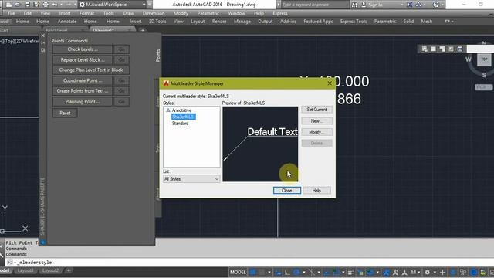Screen dimensions: 494x278
Task: Click the A360 triangle icon in title bar
Action: tap(418, 5)
